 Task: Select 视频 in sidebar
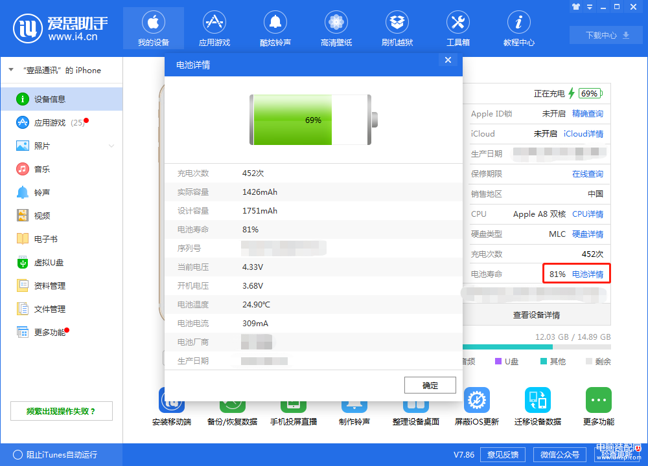pos(62,216)
